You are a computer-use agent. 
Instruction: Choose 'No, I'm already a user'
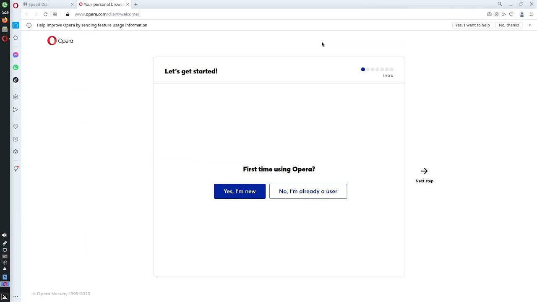click(308, 191)
